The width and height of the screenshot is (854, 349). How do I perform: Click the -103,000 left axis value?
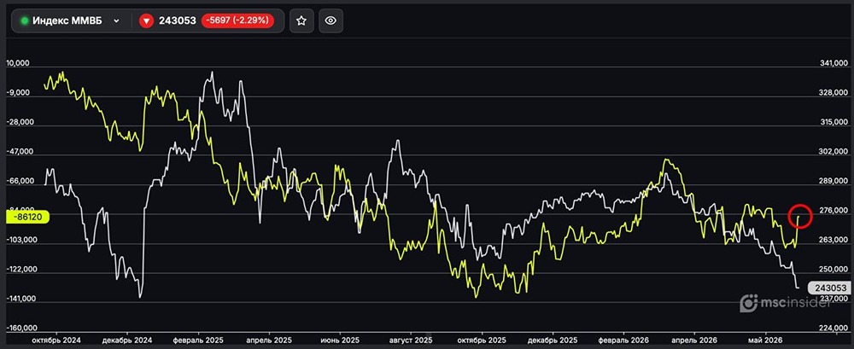tap(22, 240)
